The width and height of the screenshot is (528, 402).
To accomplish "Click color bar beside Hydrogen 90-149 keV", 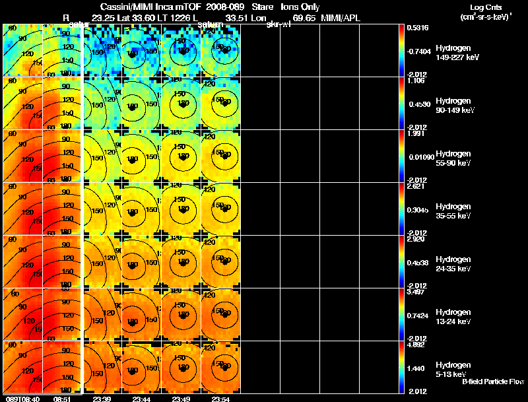I will point(401,103).
